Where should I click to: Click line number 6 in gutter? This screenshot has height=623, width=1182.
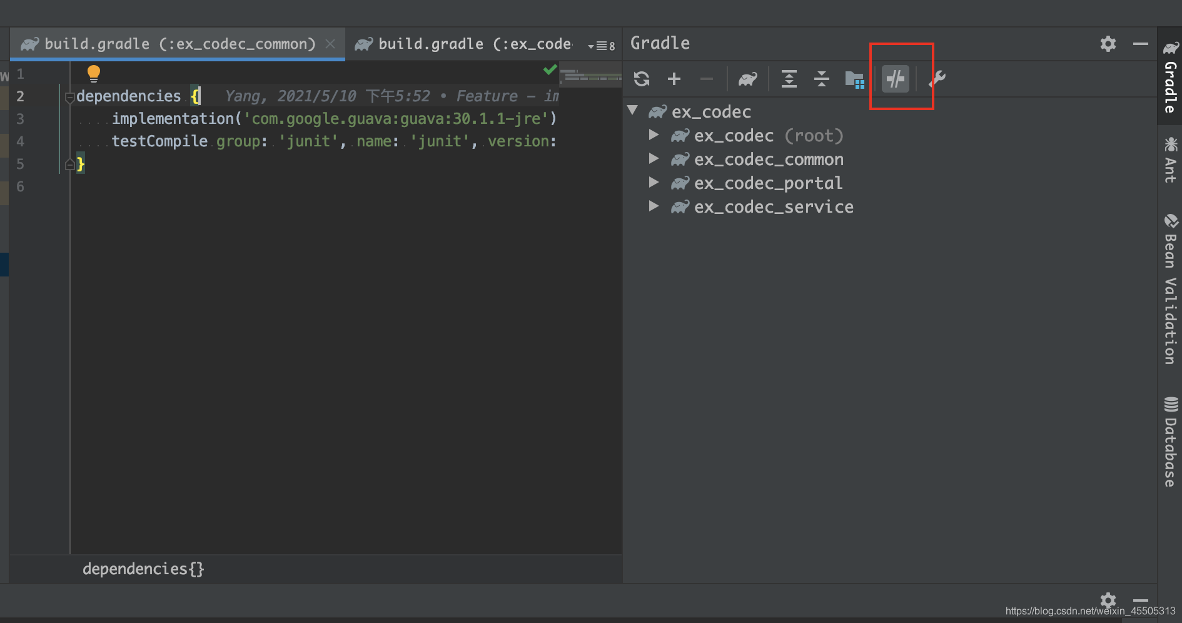click(21, 186)
